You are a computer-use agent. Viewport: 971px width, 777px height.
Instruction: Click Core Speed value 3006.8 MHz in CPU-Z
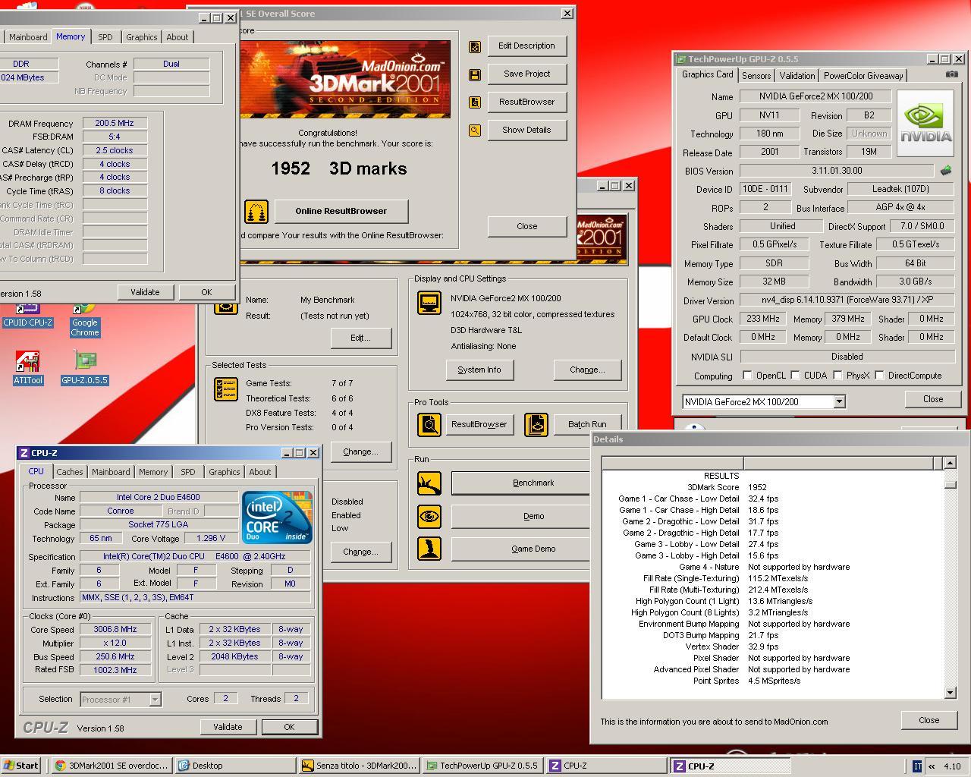click(116, 629)
